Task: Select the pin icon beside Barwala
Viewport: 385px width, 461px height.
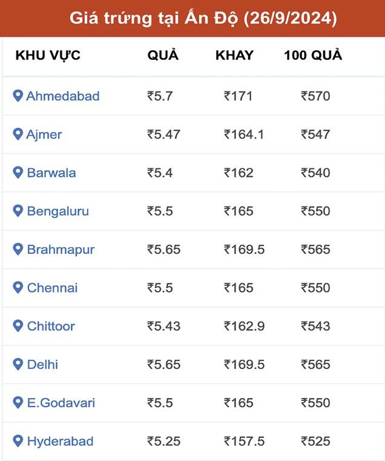Action: coord(18,173)
